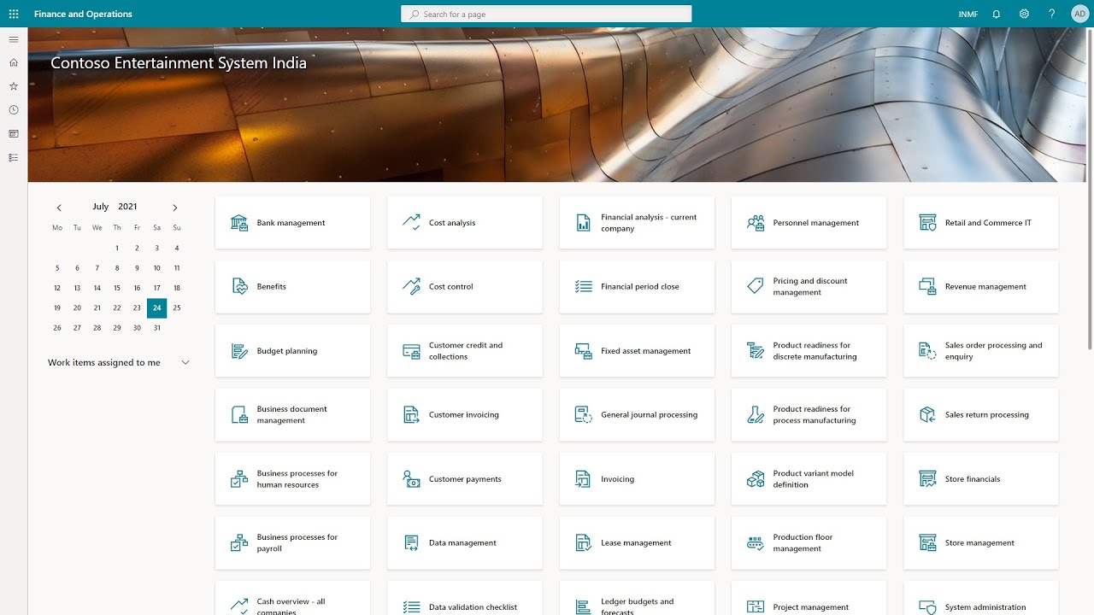This screenshot has height=615, width=1094.
Task: Open the Business document management workspace
Action: coord(293,415)
